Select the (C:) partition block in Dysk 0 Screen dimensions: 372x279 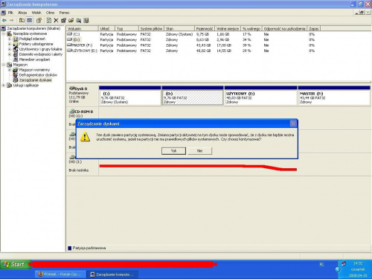129,96
